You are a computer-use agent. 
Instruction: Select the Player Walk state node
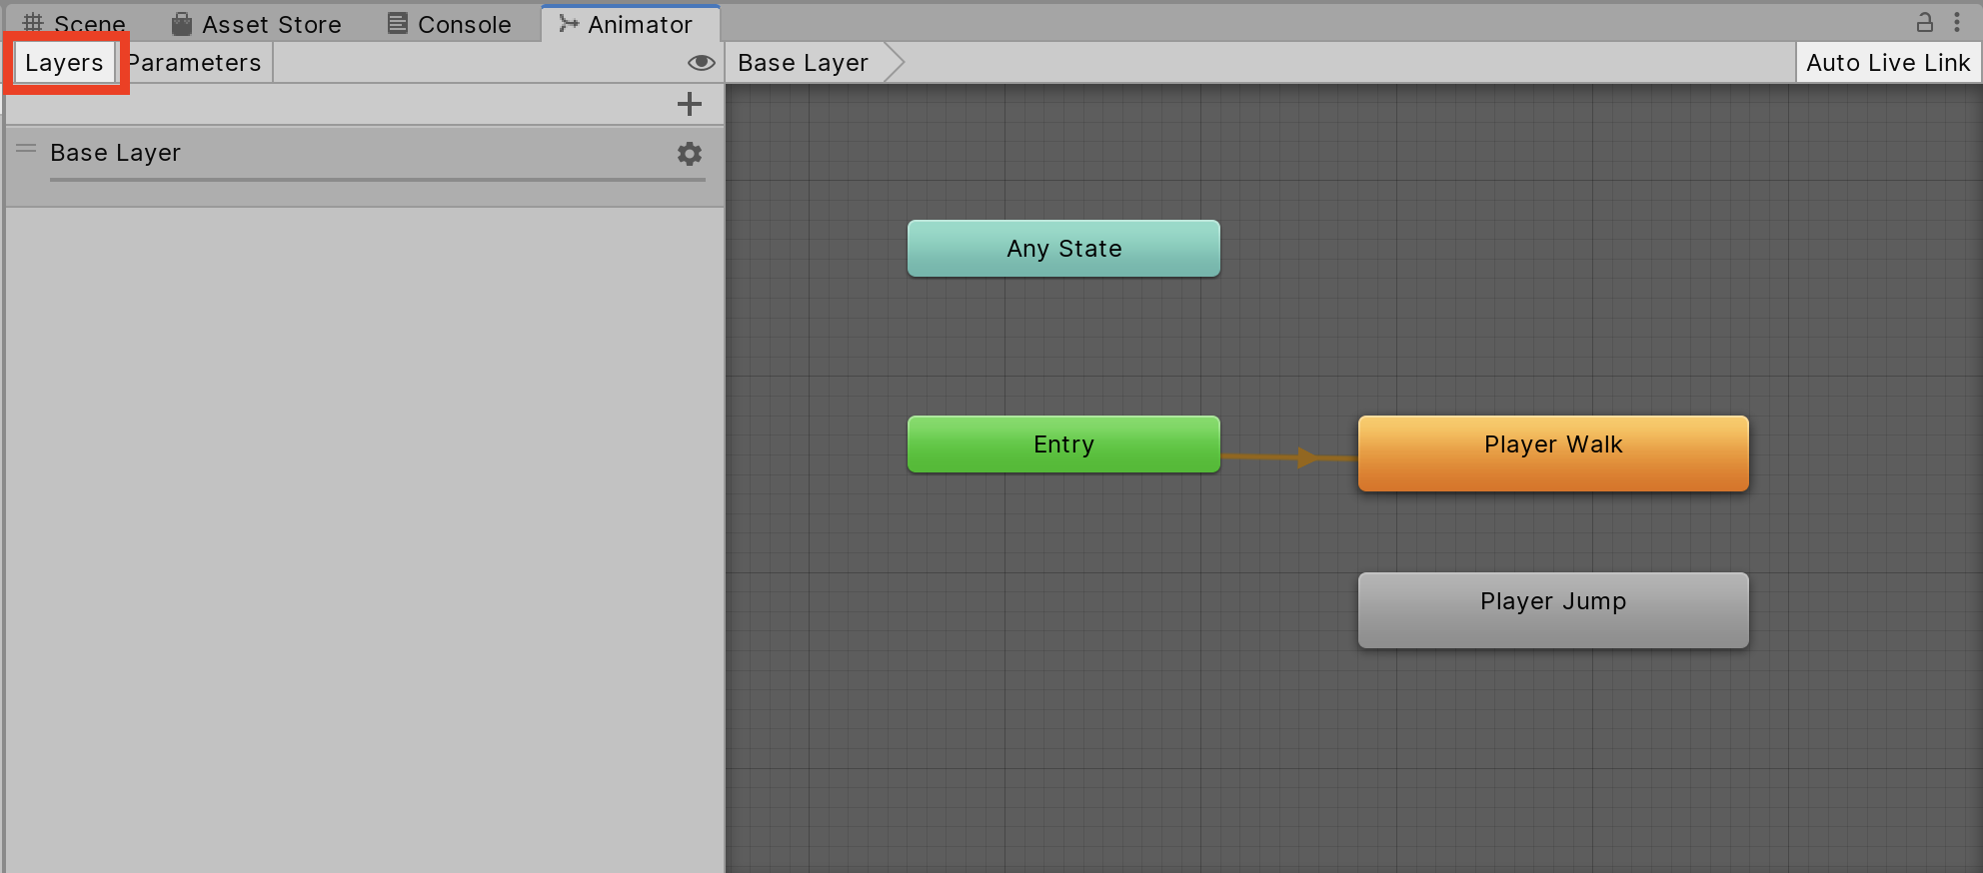coord(1552,453)
